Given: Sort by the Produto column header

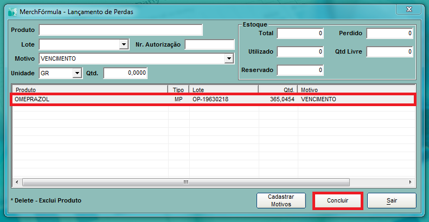Looking at the screenshot, I should pyautogui.click(x=89, y=89).
